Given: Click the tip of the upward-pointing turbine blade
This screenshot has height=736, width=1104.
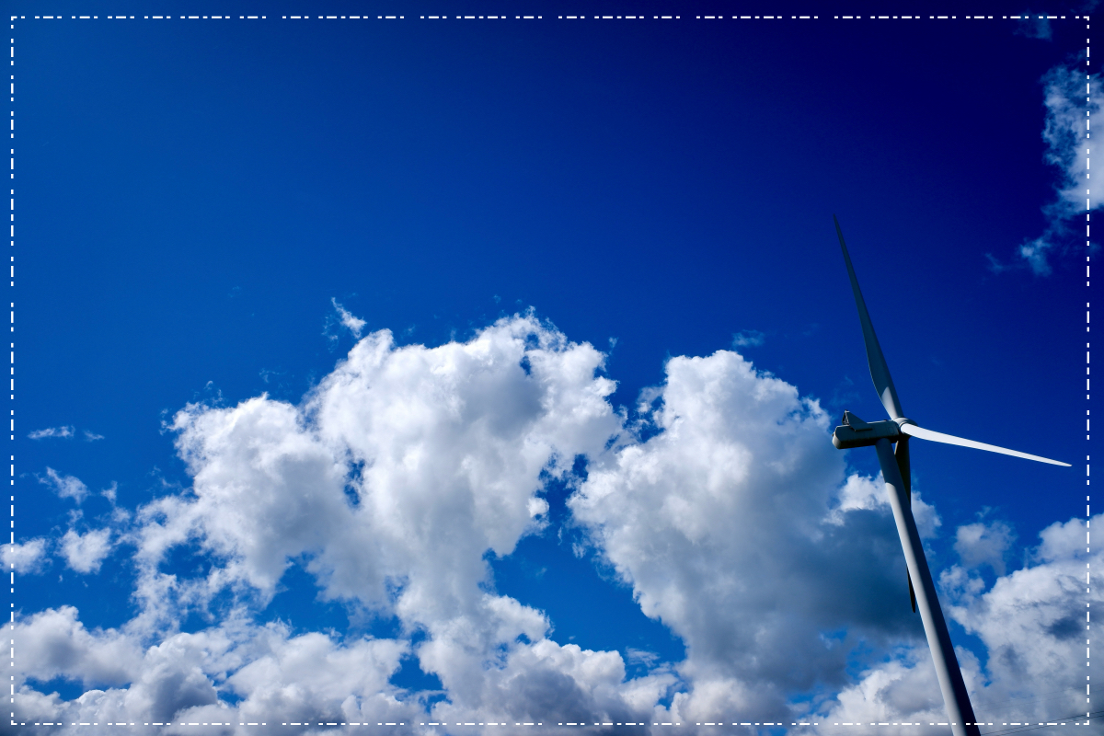Looking at the screenshot, I should tap(836, 221).
